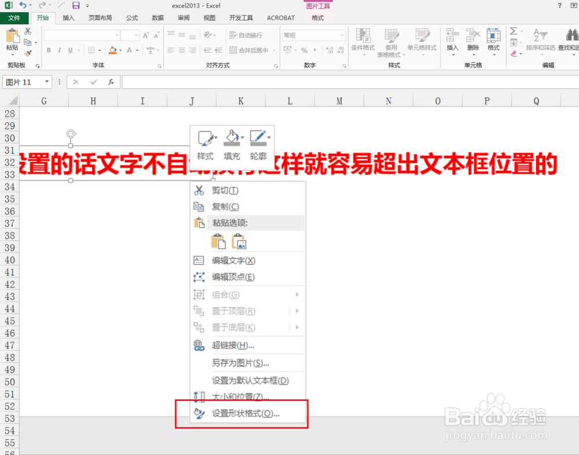579x455 pixels.
Task: Switch to the 插入 ribbon tab
Action: point(68,18)
